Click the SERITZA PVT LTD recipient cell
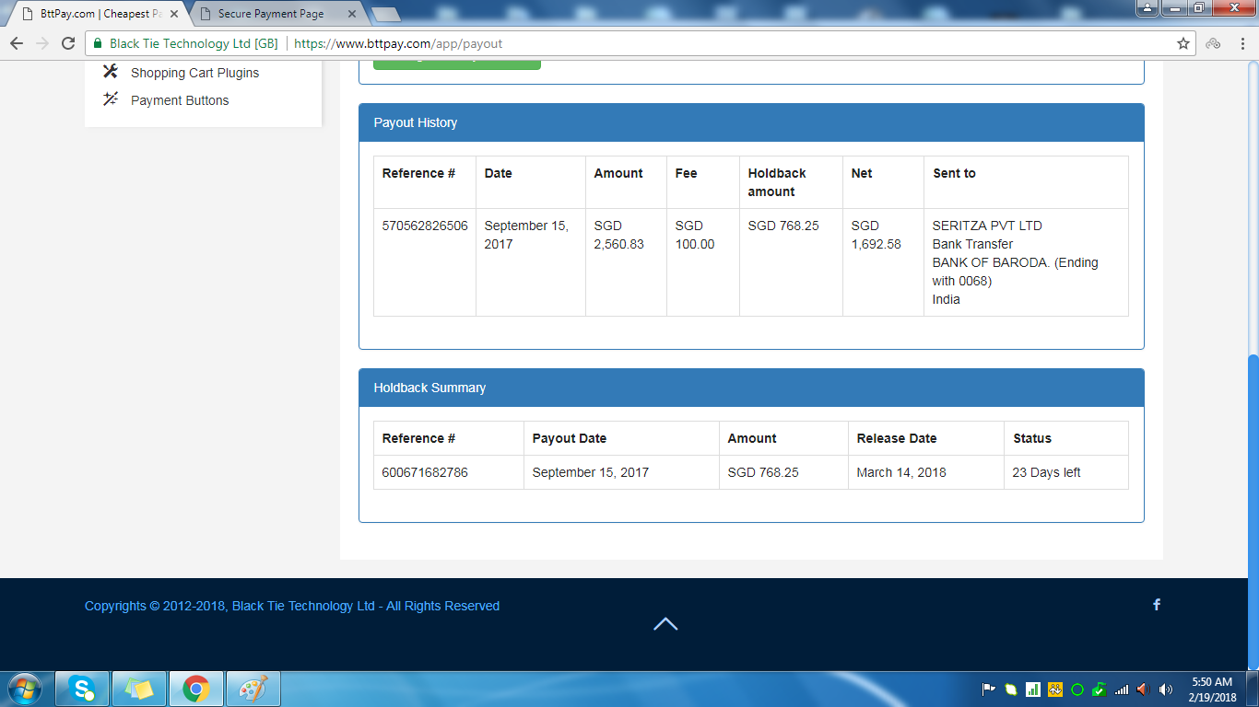Viewport: 1259px width, 707px height. click(1026, 262)
